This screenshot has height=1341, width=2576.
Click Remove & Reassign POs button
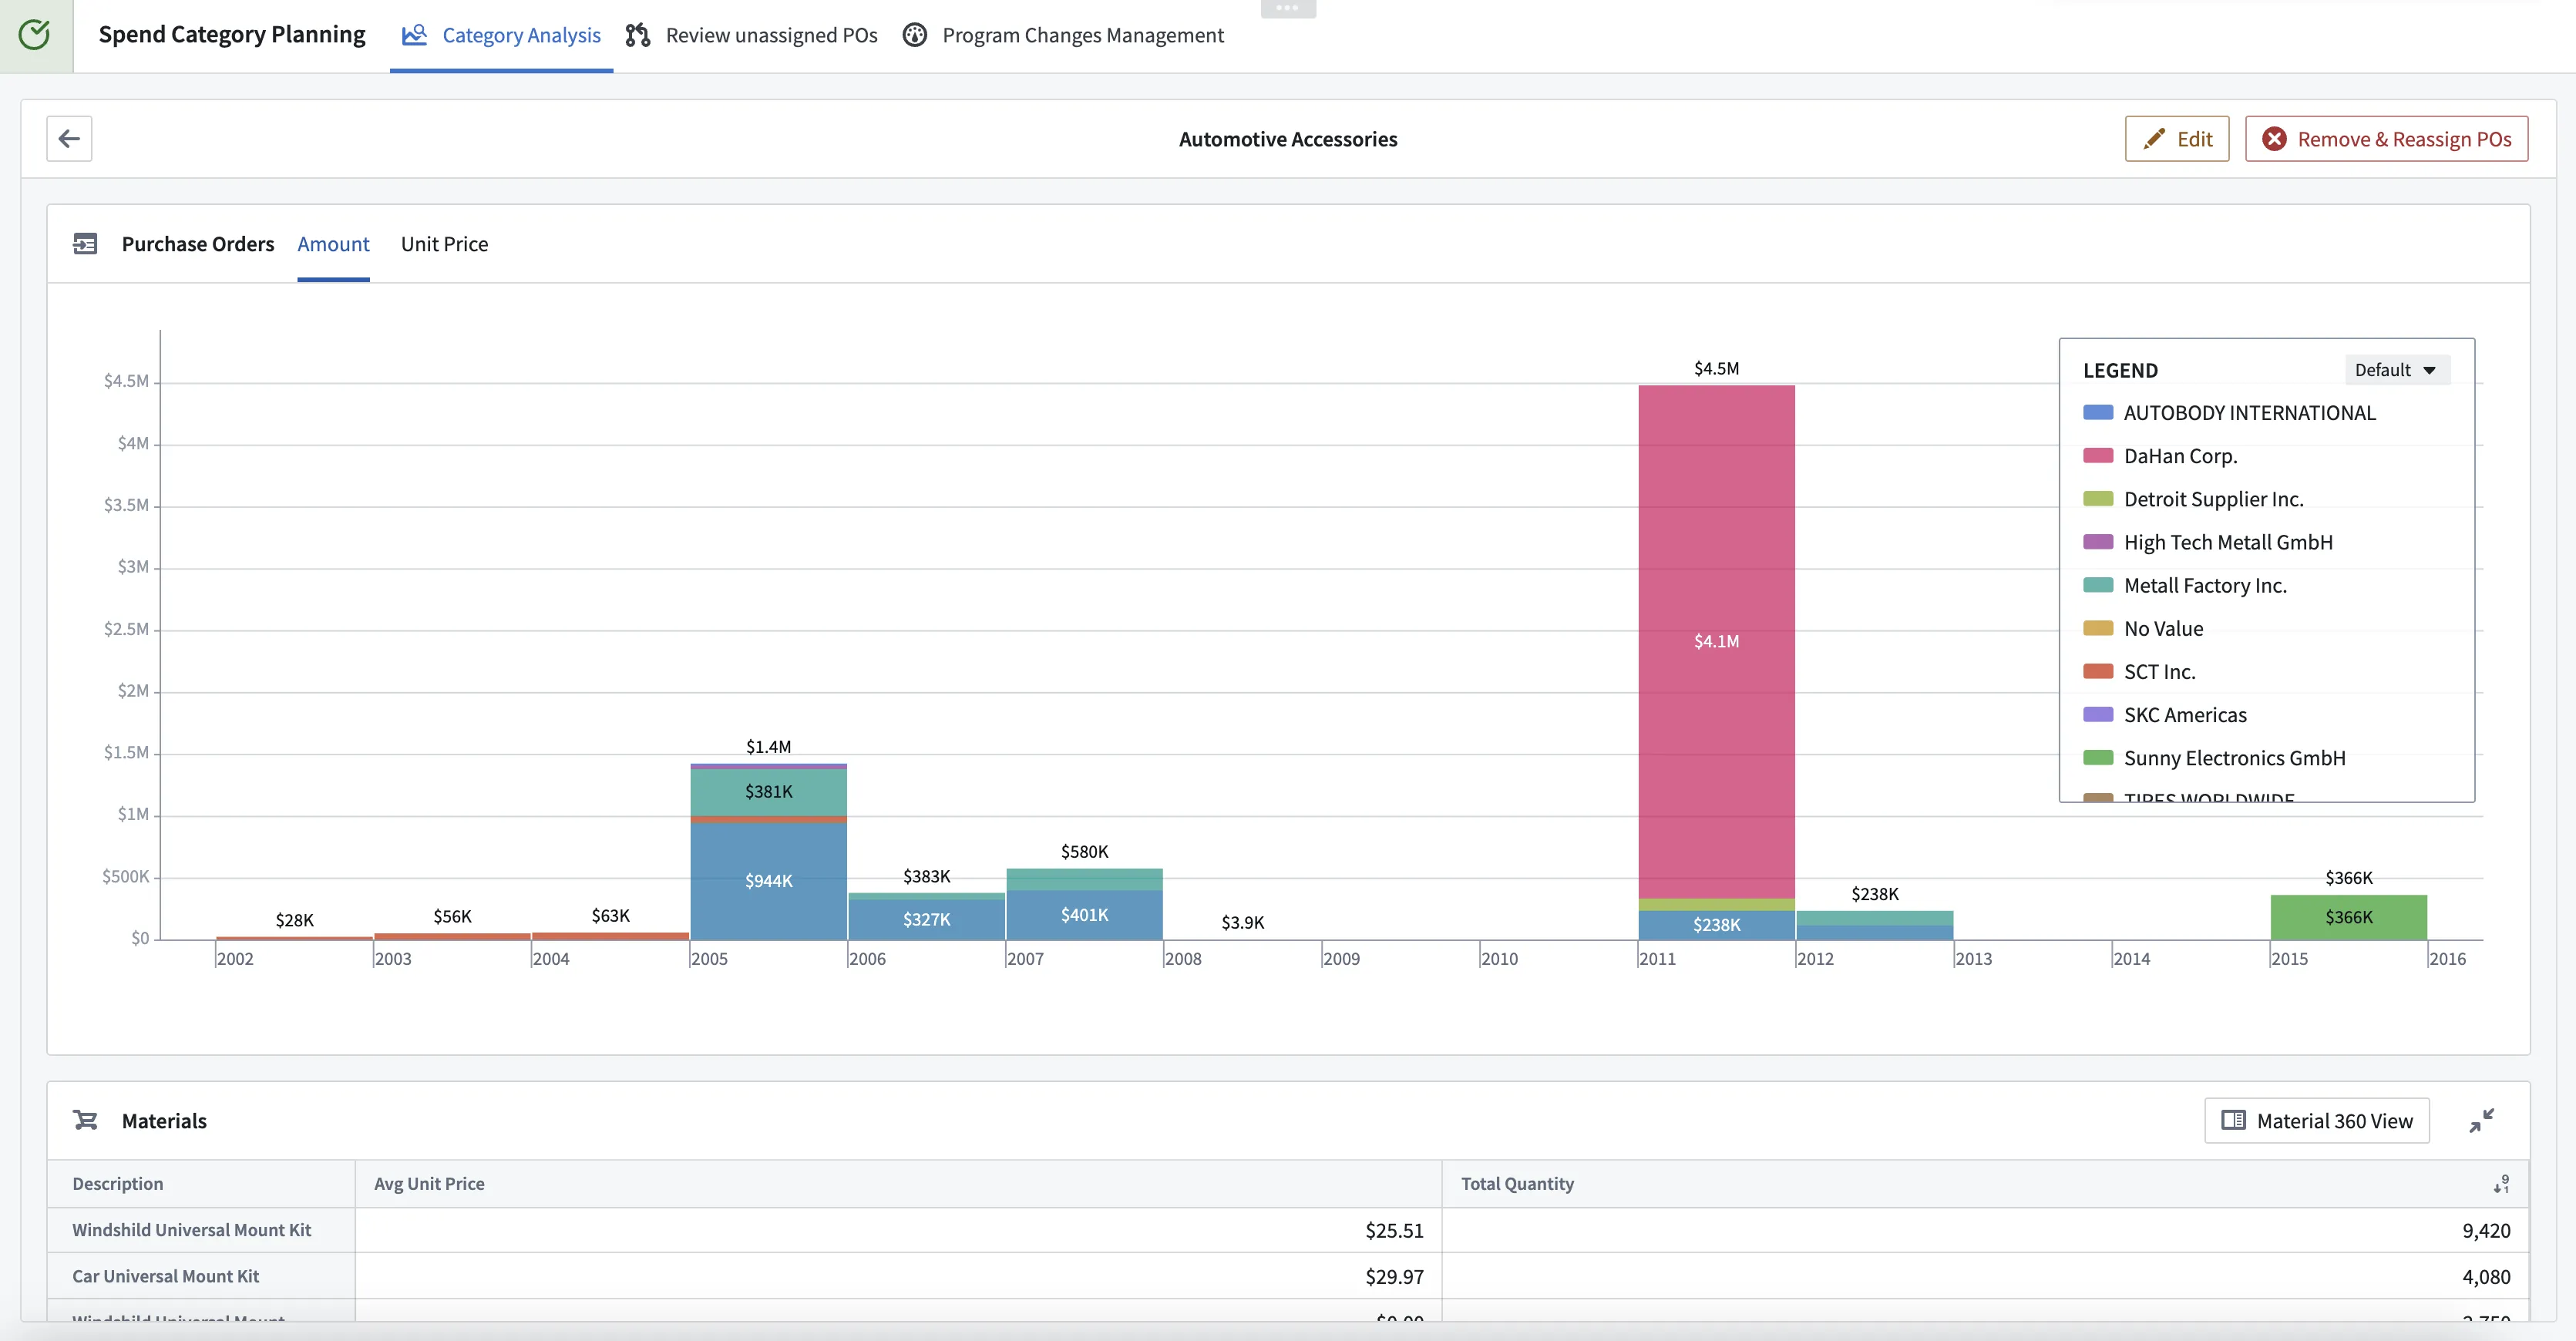[x=2386, y=139]
